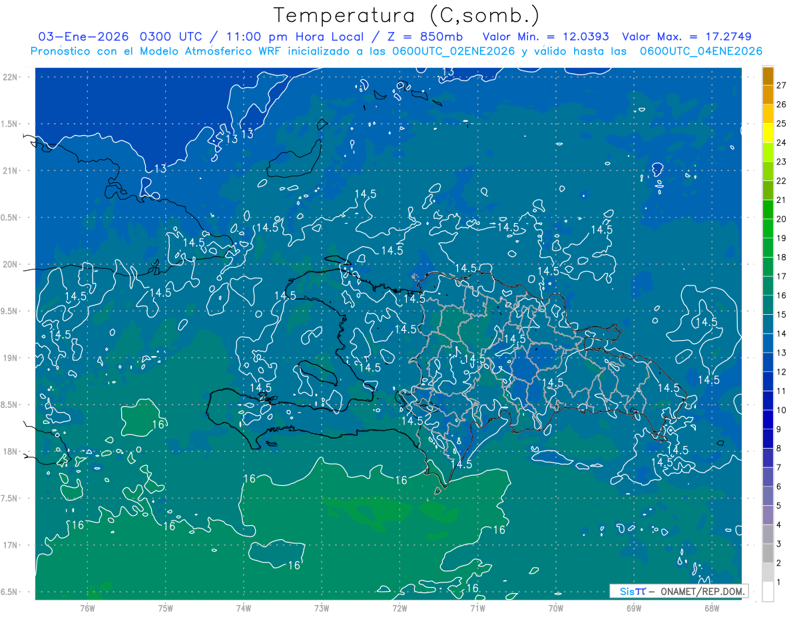Select the "03-Ene-2026" date text
The height and width of the screenshot is (617, 799).
coord(85,37)
